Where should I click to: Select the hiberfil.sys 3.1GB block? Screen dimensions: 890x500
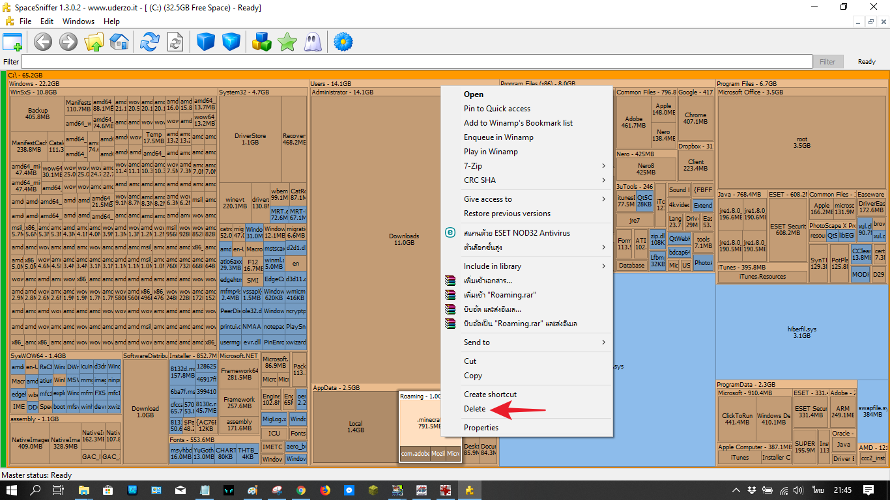tap(801, 333)
